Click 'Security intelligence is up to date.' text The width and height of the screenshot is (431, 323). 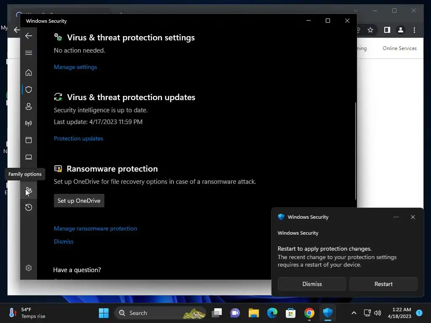pos(101,110)
